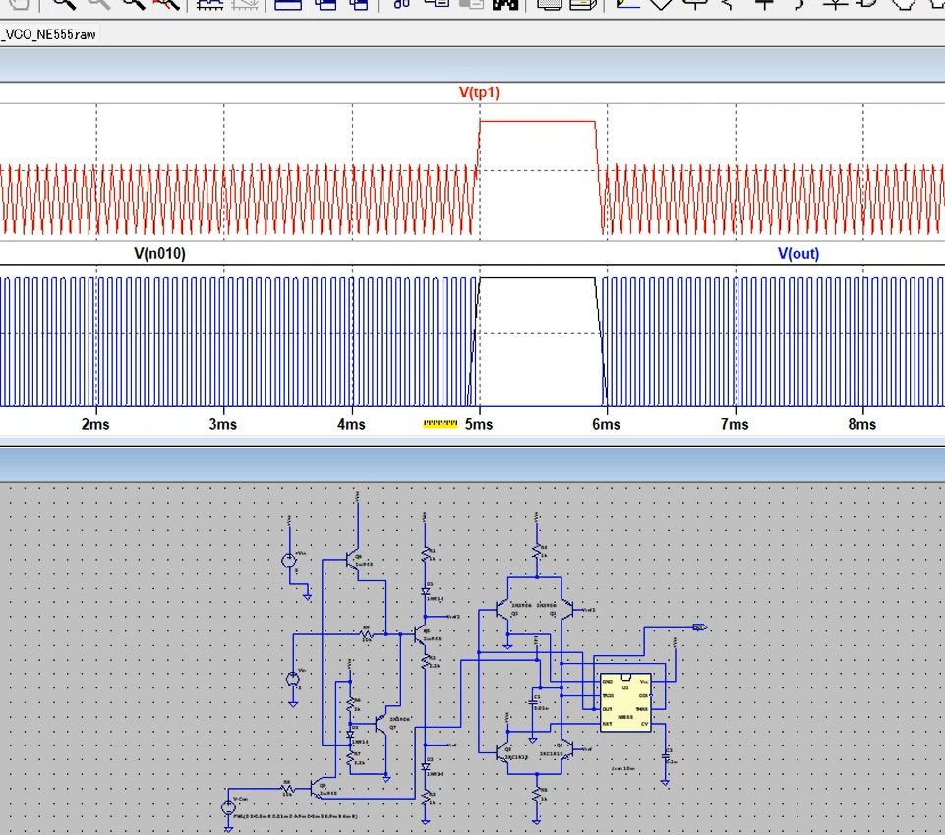The height and width of the screenshot is (835, 945).
Task: Open find with the binoculars icon
Action: [x=506, y=3]
